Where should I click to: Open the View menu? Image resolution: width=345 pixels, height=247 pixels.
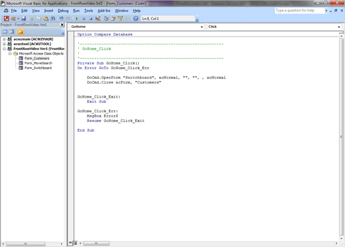point(36,11)
